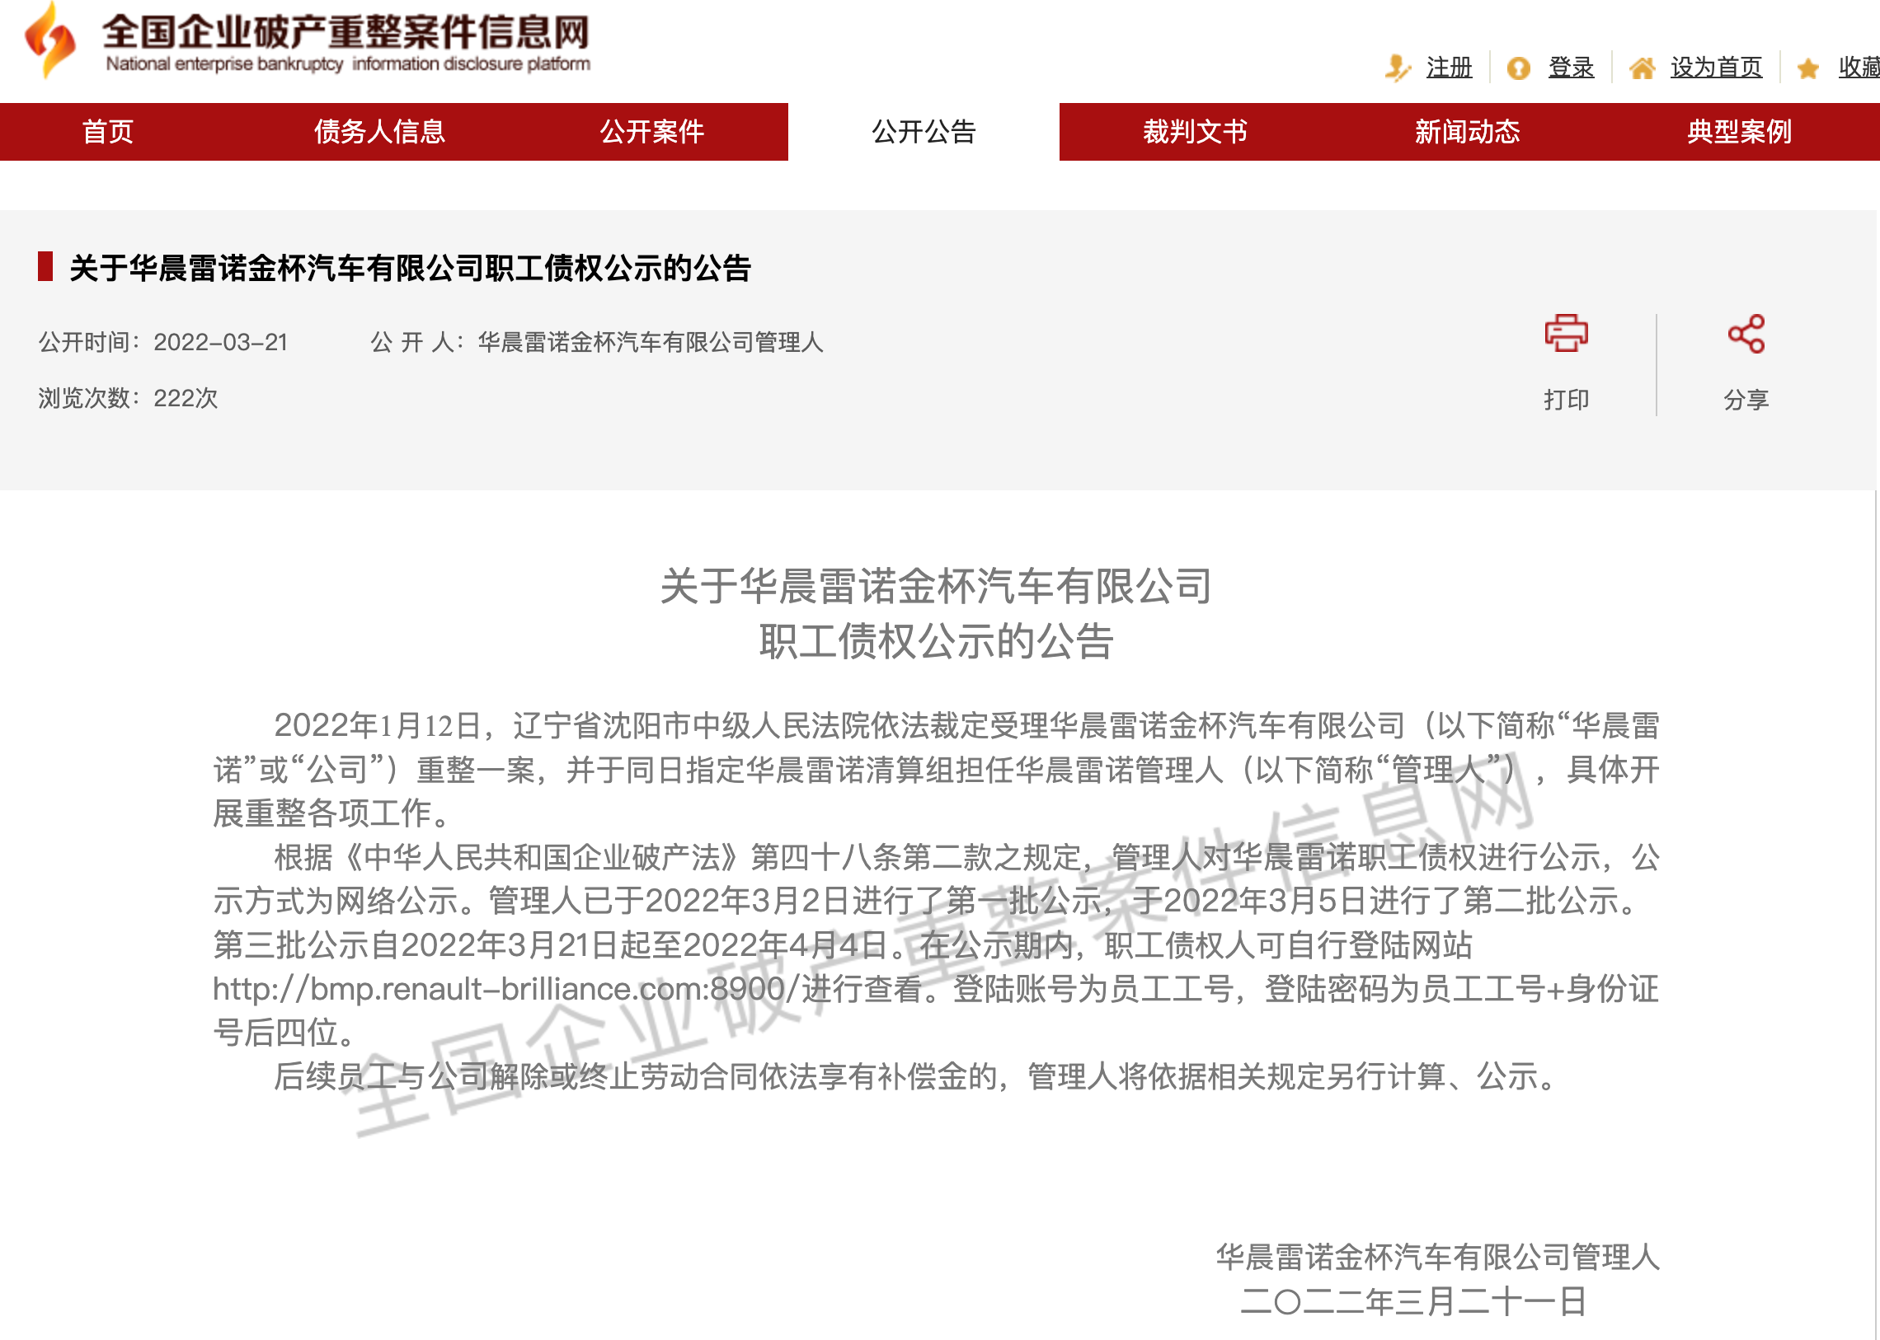This screenshot has width=1880, height=1340.
Task: Open the 首页 navigation tab
Action: pos(108,131)
